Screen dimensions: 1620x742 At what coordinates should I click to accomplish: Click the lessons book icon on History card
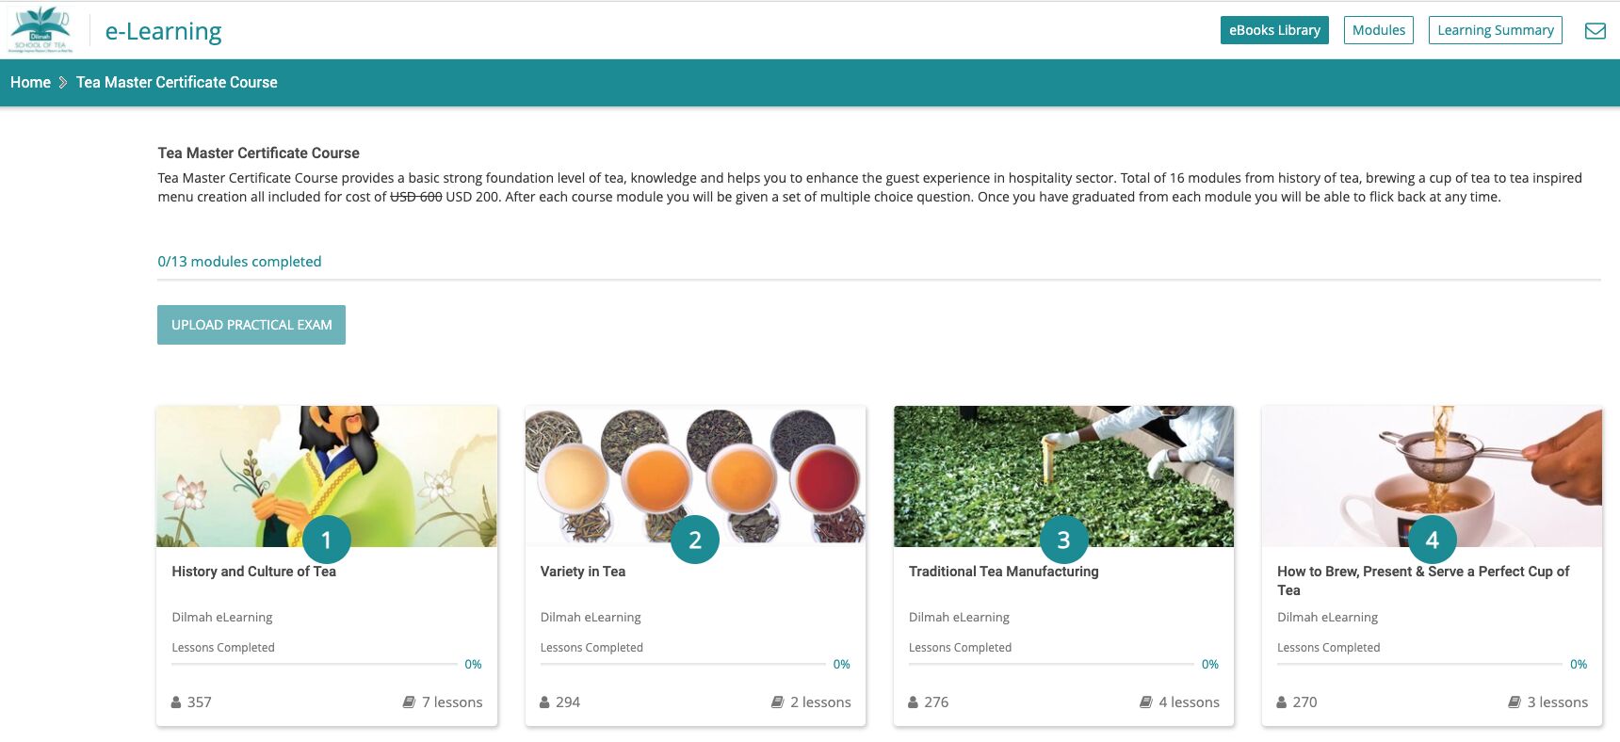[409, 702]
